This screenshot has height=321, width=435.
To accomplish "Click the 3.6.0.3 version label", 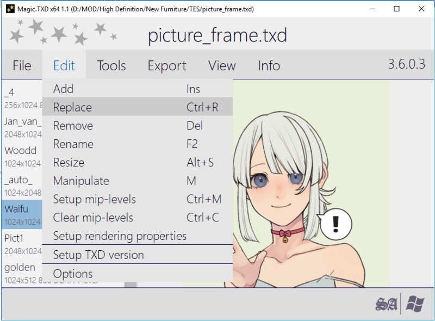I will pyautogui.click(x=406, y=64).
